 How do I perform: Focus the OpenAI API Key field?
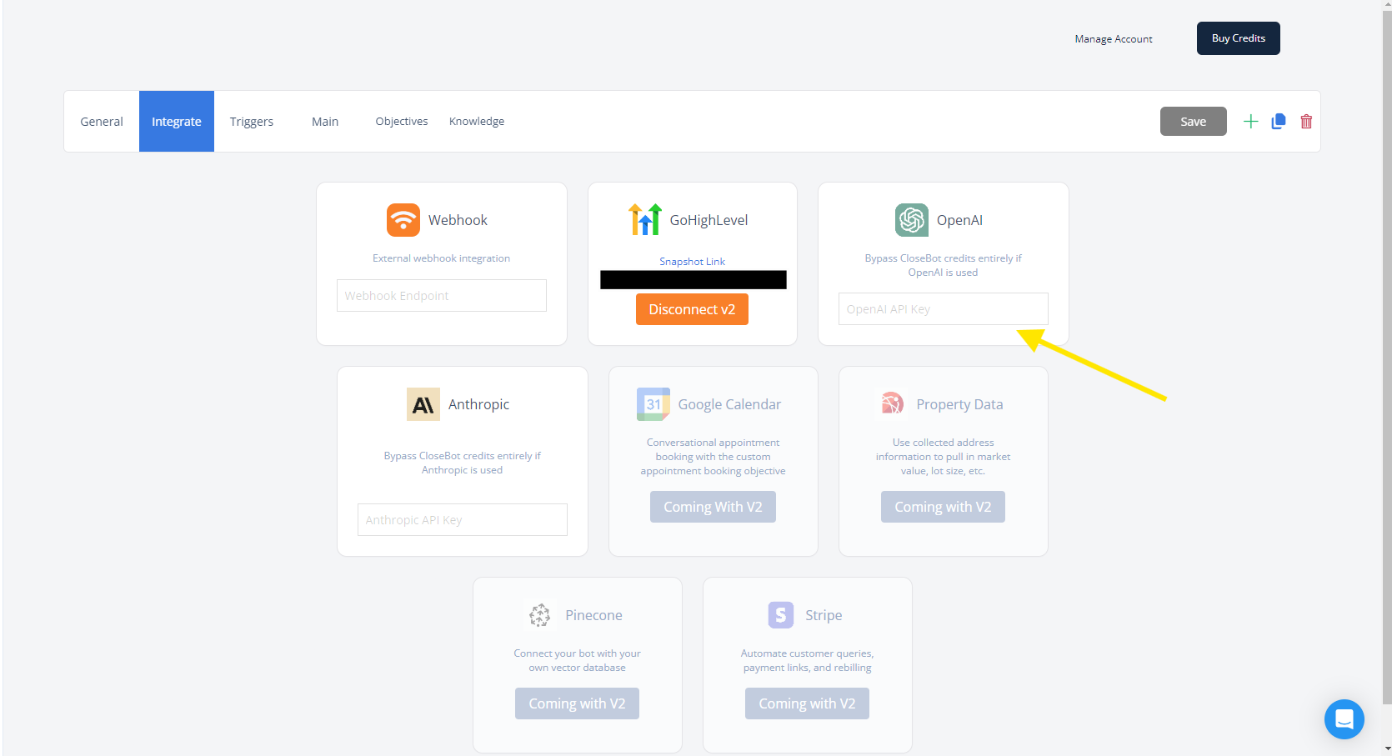coord(944,309)
